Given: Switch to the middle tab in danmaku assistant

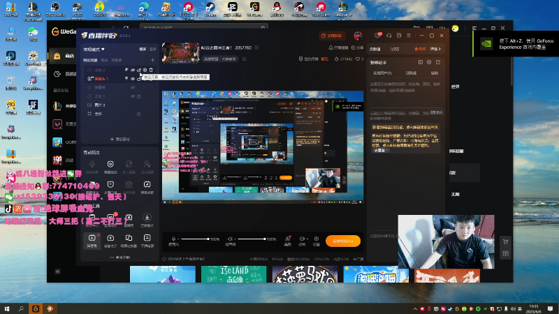Looking at the screenshot, I should [411, 73].
